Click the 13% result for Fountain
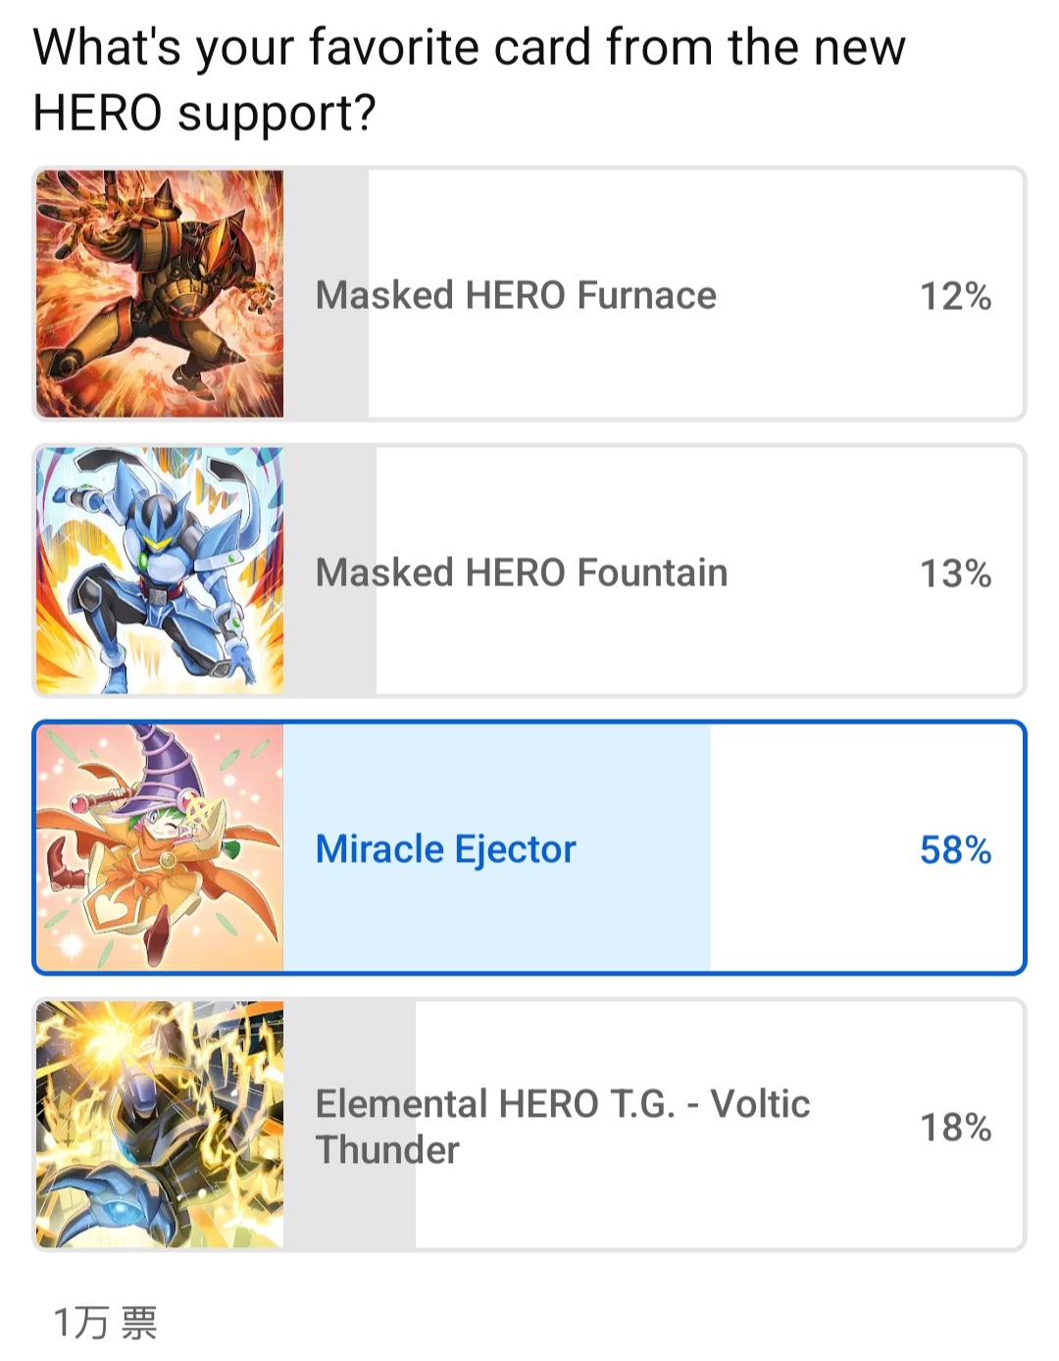The height and width of the screenshot is (1361, 1059). click(955, 574)
